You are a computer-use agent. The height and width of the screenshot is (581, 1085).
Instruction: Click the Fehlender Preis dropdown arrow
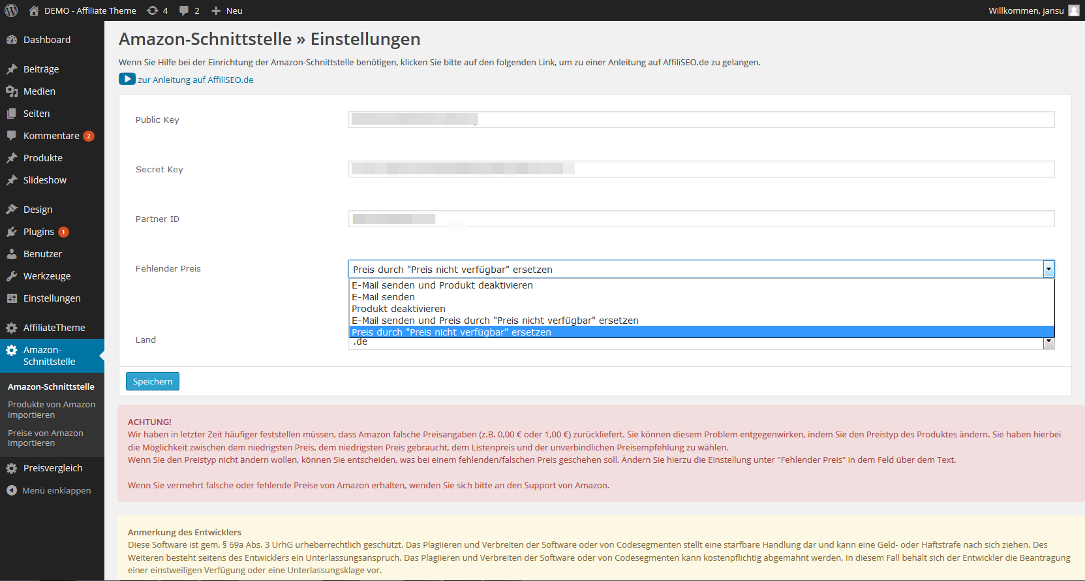click(x=1048, y=269)
